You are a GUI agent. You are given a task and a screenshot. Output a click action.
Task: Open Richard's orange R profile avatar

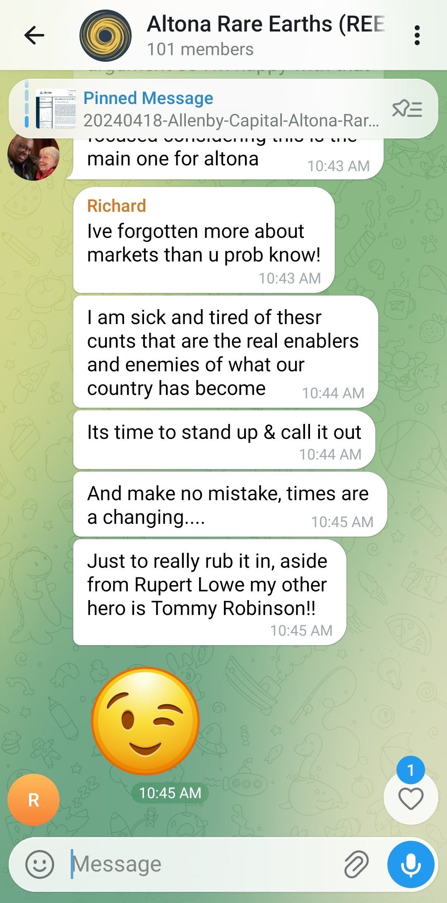click(34, 800)
